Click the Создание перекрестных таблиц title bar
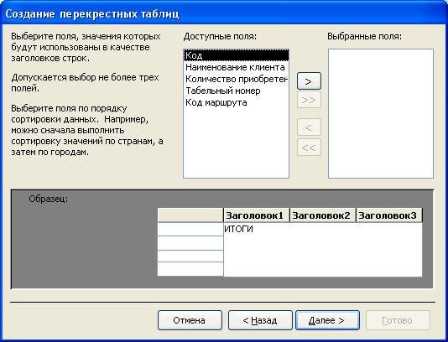Image resolution: width=448 pixels, height=342 pixels. [224, 13]
